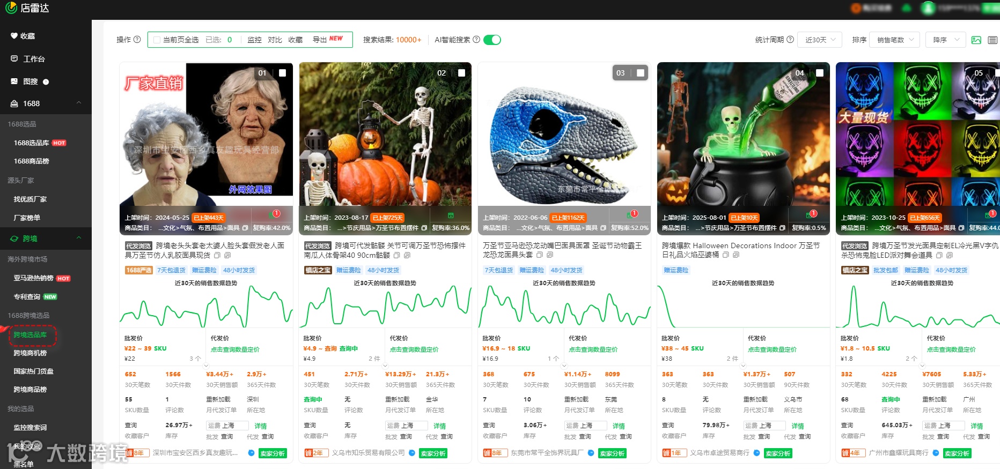Copy title of the Halloween Decorations product
The height and width of the screenshot is (469, 1000).
pos(726,255)
